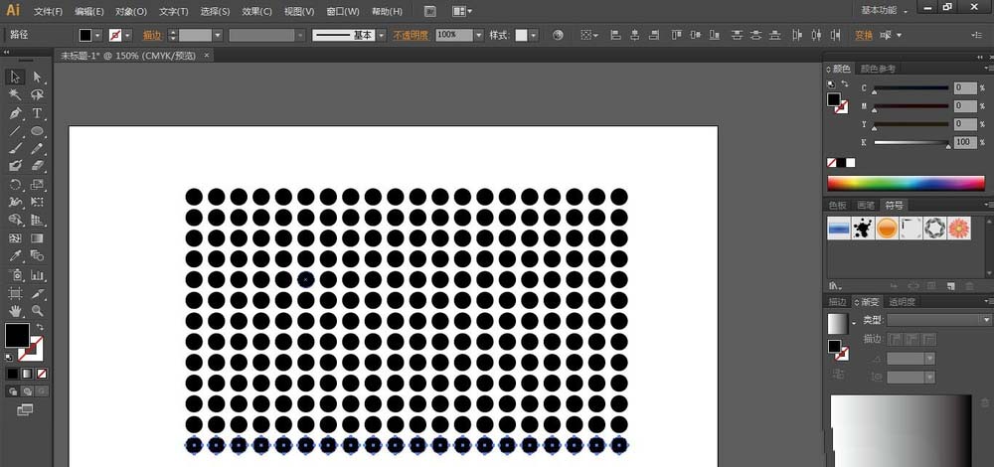Open the stroke style 基本 dropdown
994x467 pixels.
(382, 35)
